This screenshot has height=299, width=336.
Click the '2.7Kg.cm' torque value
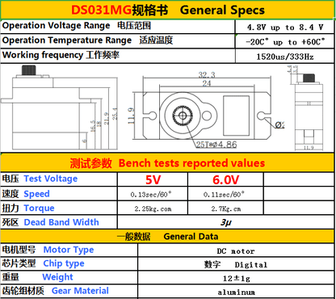226,208
